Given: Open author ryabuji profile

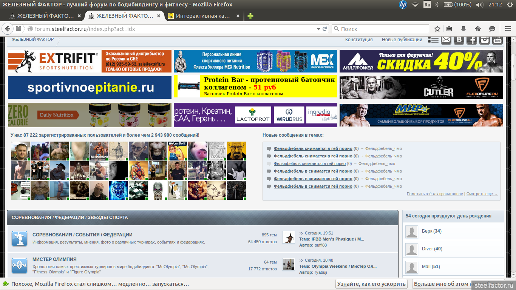Looking at the screenshot, I should 321,272.
